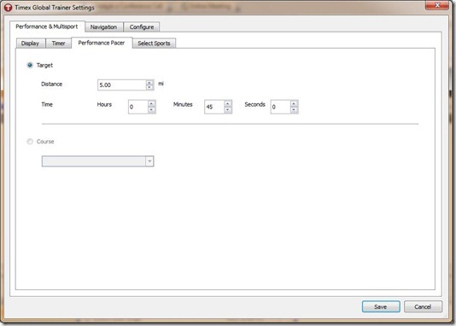Click the Distance value input field
This screenshot has width=456, height=326.
click(121, 85)
